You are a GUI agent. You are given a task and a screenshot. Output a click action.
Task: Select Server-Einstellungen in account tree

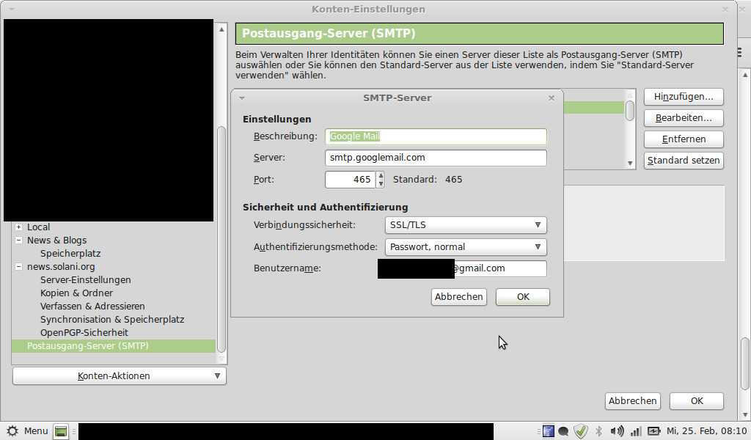[85, 280]
